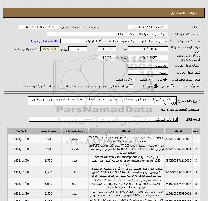Click the price validity hour field 10:00
The image size is (208, 201).
click(107, 57)
